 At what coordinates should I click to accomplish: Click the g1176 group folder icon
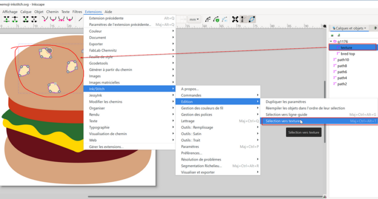(335, 42)
